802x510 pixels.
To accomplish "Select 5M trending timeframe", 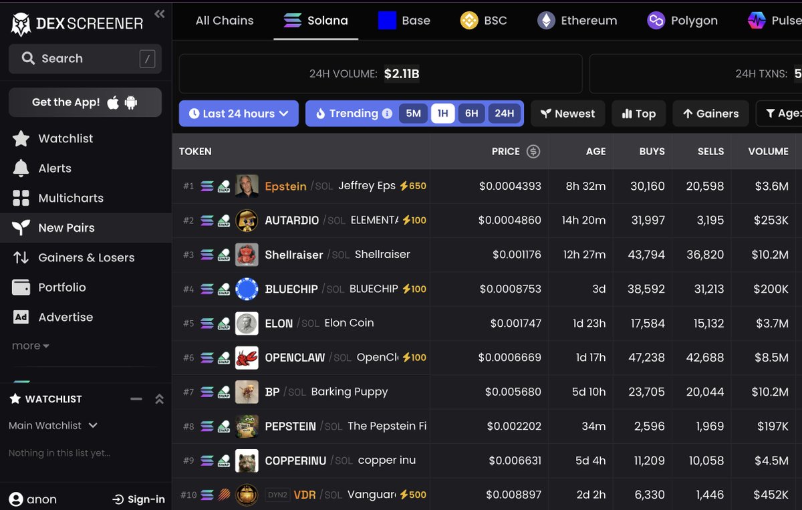I will click(x=414, y=114).
